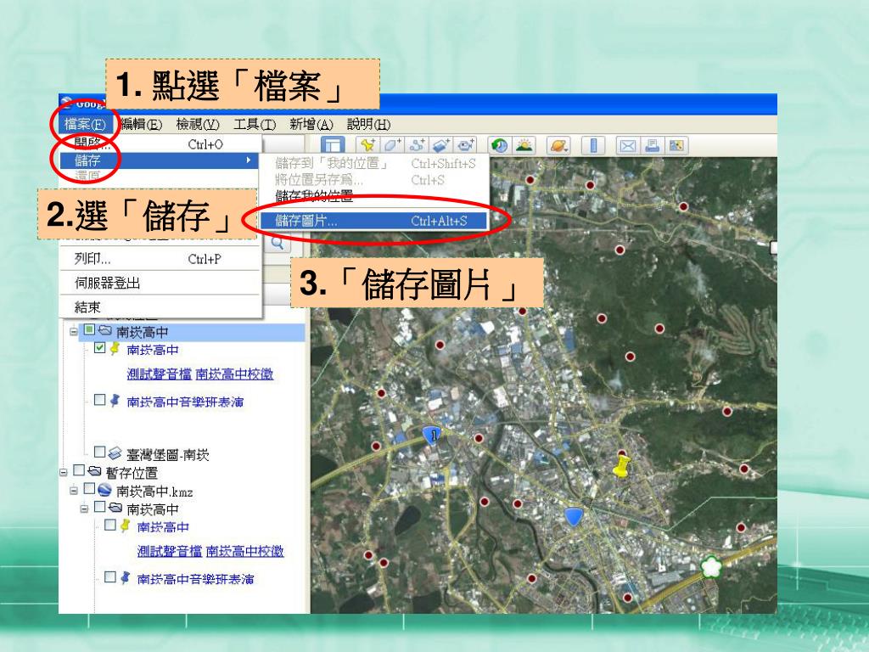
Task: Check 南崁高中音樂班表演 checkbox under My Places folder
Action: [x=100, y=399]
